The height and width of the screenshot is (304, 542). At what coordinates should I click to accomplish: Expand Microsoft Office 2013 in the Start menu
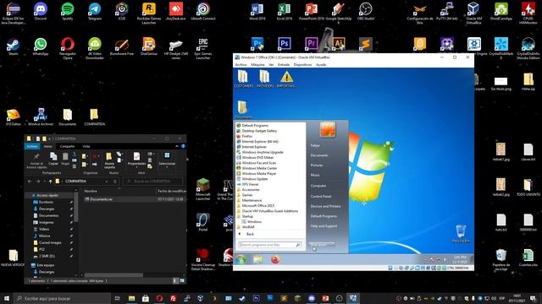257,206
